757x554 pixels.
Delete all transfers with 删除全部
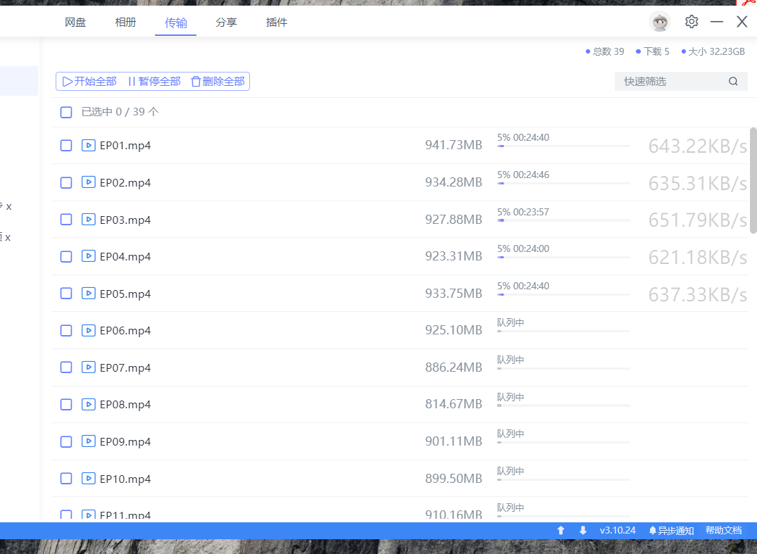[x=218, y=81]
